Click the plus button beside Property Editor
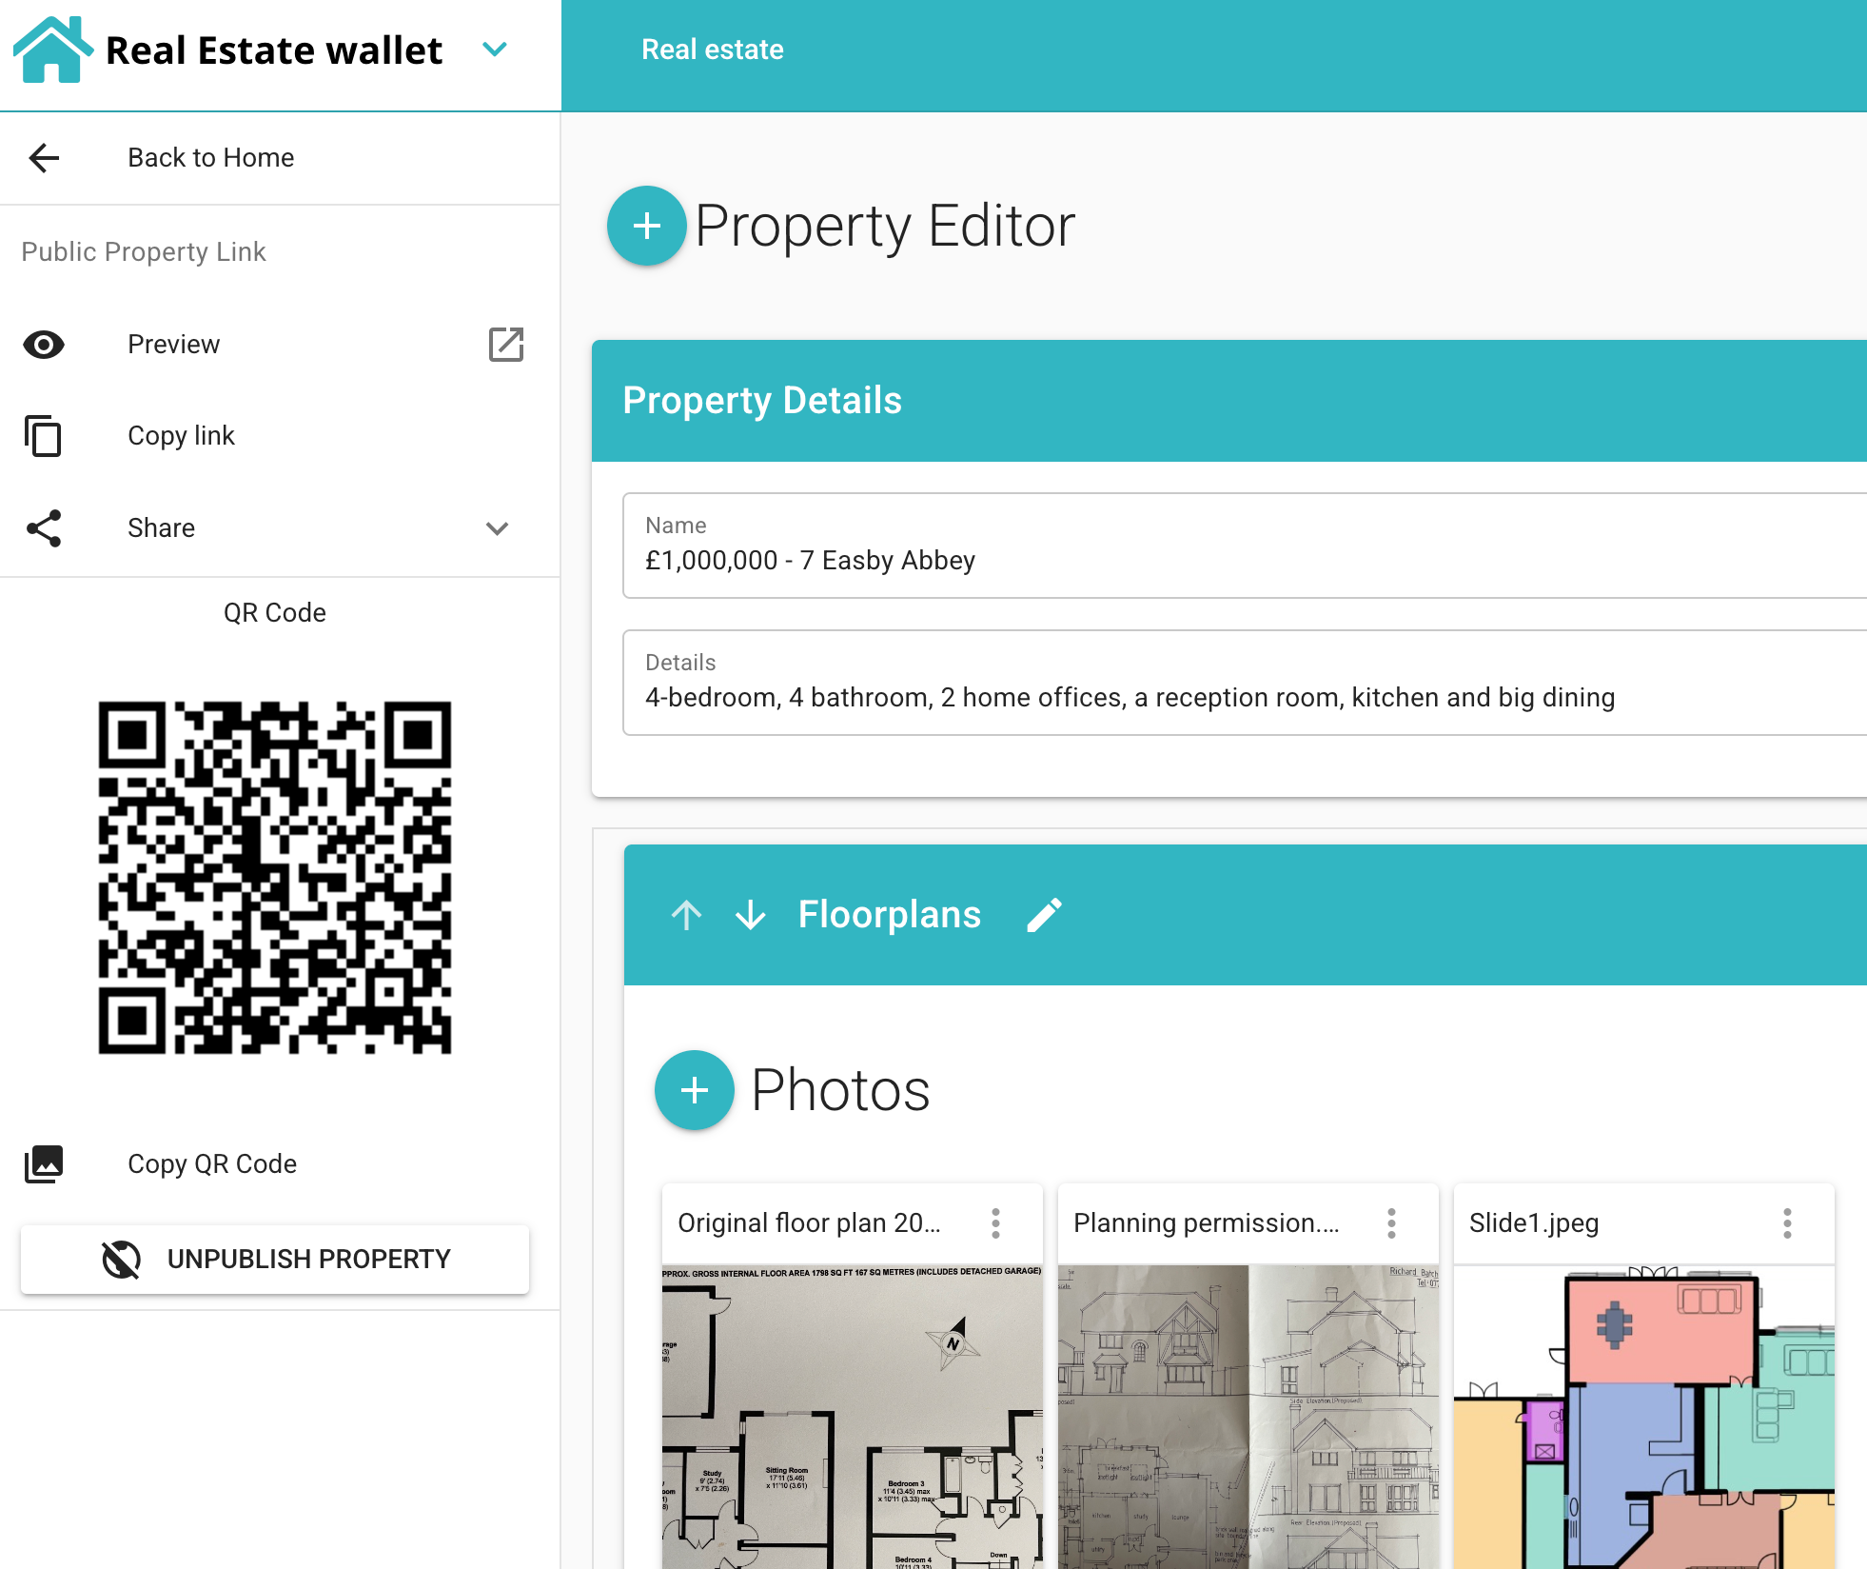Screen dimensions: 1867x1569 click(646, 226)
